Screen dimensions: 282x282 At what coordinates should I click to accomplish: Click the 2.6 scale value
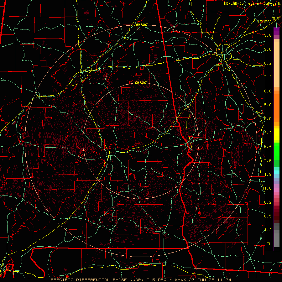[x=268, y=161]
